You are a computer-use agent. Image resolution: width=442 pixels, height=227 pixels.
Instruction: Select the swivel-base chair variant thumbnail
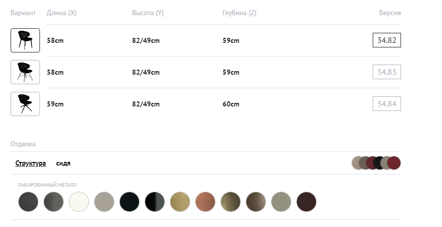(x=25, y=104)
